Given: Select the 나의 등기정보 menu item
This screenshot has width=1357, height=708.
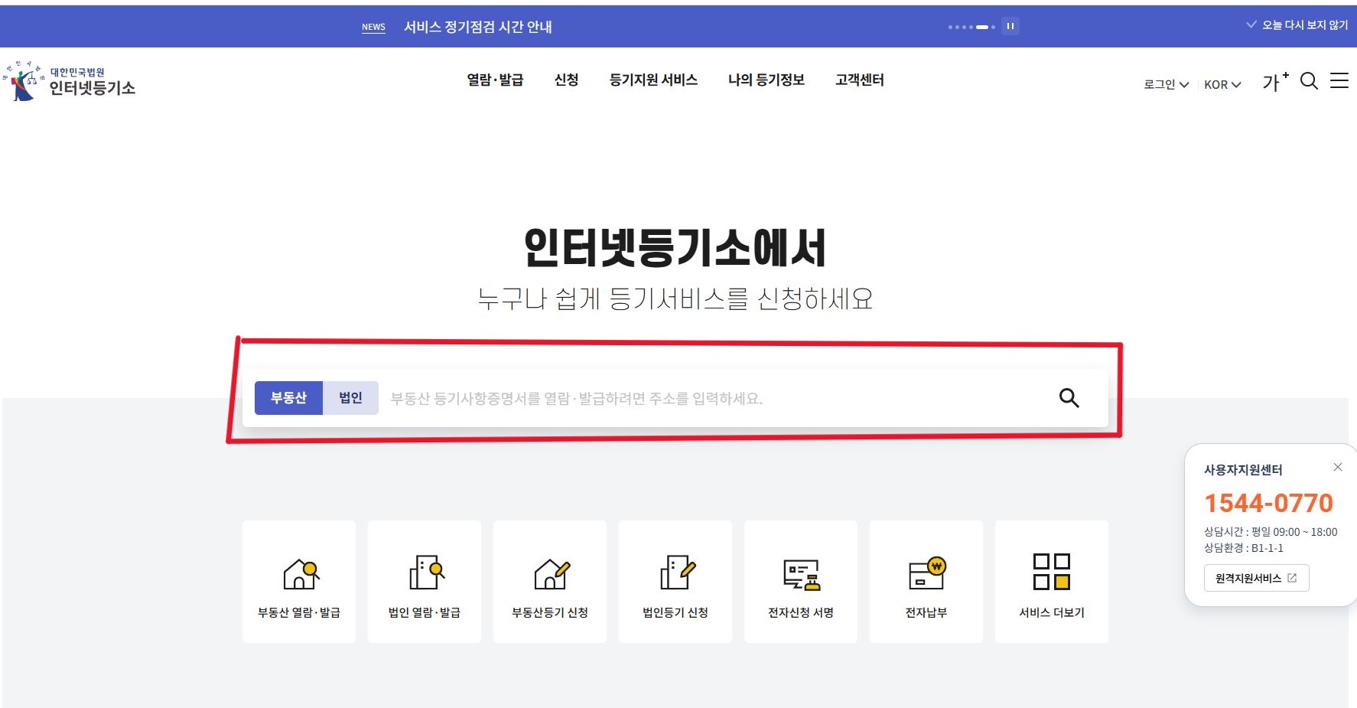Looking at the screenshot, I should (766, 80).
